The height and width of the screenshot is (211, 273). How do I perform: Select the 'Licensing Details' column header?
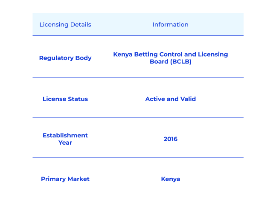(65, 25)
